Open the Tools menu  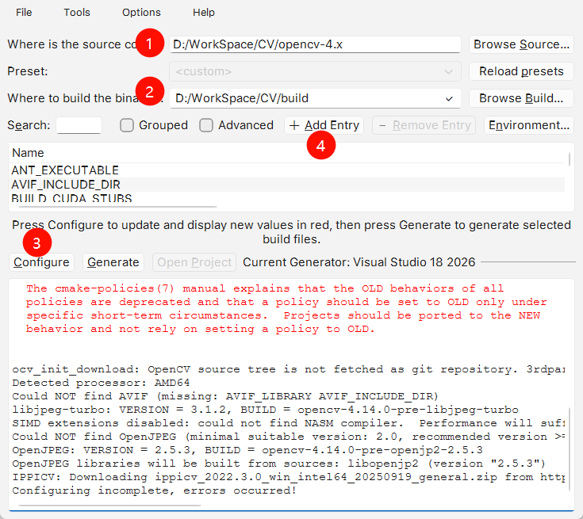coord(77,12)
